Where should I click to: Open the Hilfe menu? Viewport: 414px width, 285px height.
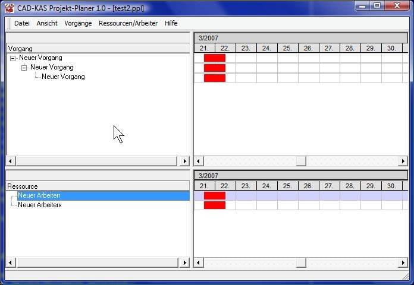click(171, 23)
